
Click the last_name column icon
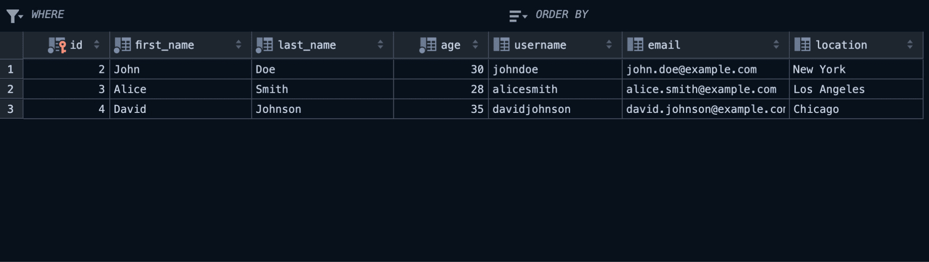click(264, 45)
